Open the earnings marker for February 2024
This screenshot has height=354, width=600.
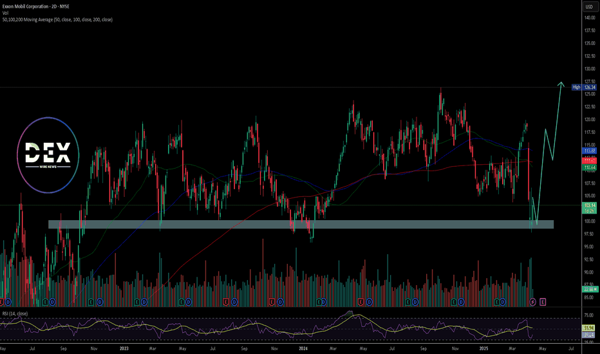click(x=319, y=302)
